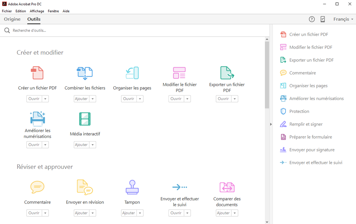Click the Améliorer les numérisations scanner icon
The height and width of the screenshot is (224, 356).
pos(37,119)
